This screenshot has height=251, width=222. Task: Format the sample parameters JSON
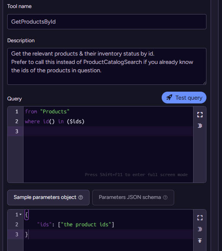pos(200,229)
